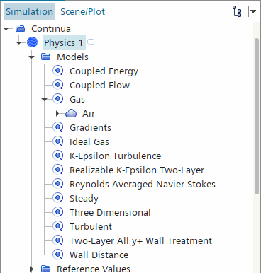Select the Simulation tab
The height and width of the screenshot is (273, 261).
pyautogui.click(x=29, y=11)
